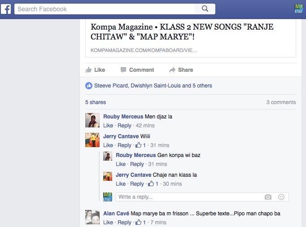Click the Comment button on post

137,70
